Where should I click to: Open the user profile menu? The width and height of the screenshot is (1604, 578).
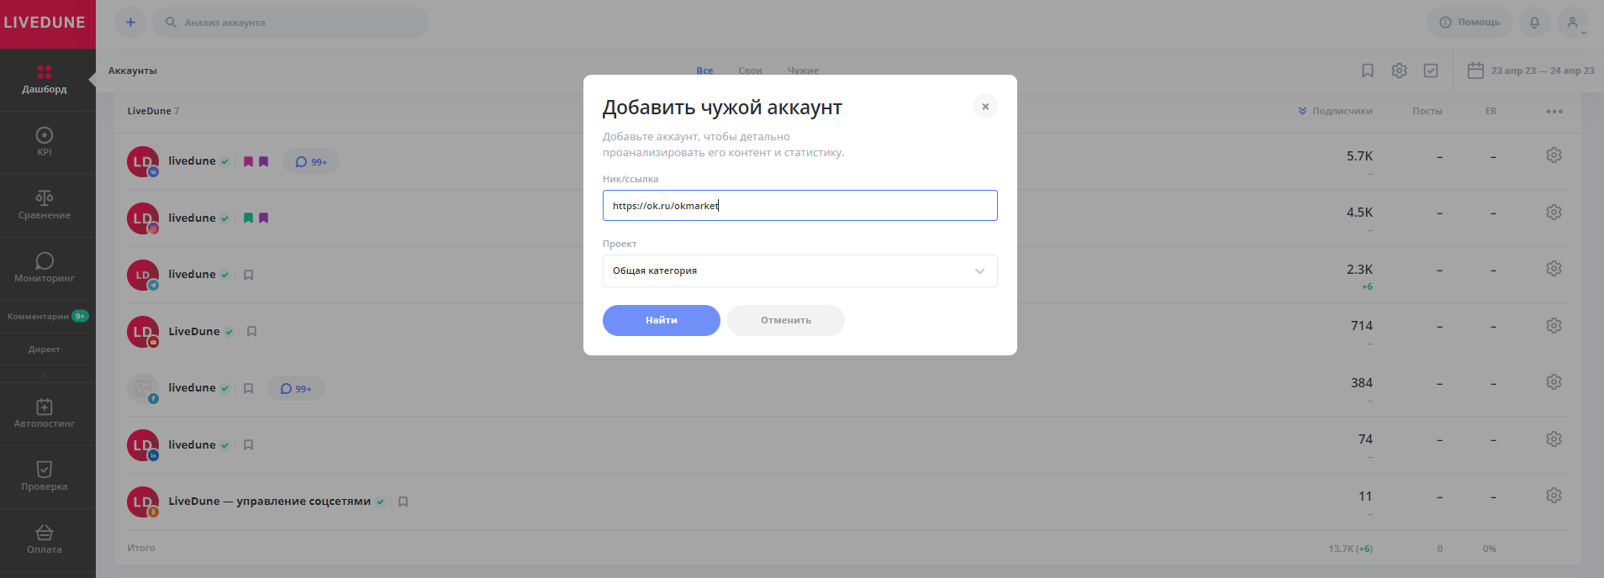(x=1572, y=23)
